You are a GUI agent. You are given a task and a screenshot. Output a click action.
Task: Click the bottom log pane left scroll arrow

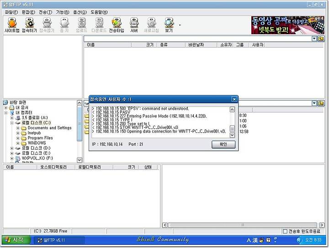(165, 225)
